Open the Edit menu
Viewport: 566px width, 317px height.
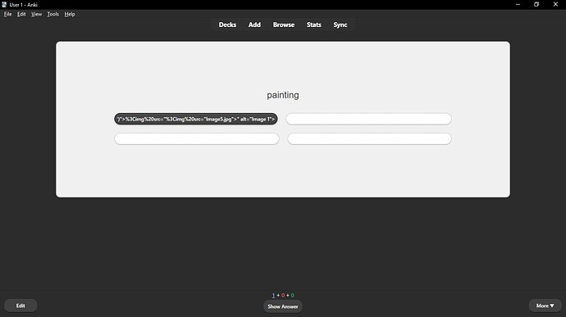pyautogui.click(x=21, y=14)
